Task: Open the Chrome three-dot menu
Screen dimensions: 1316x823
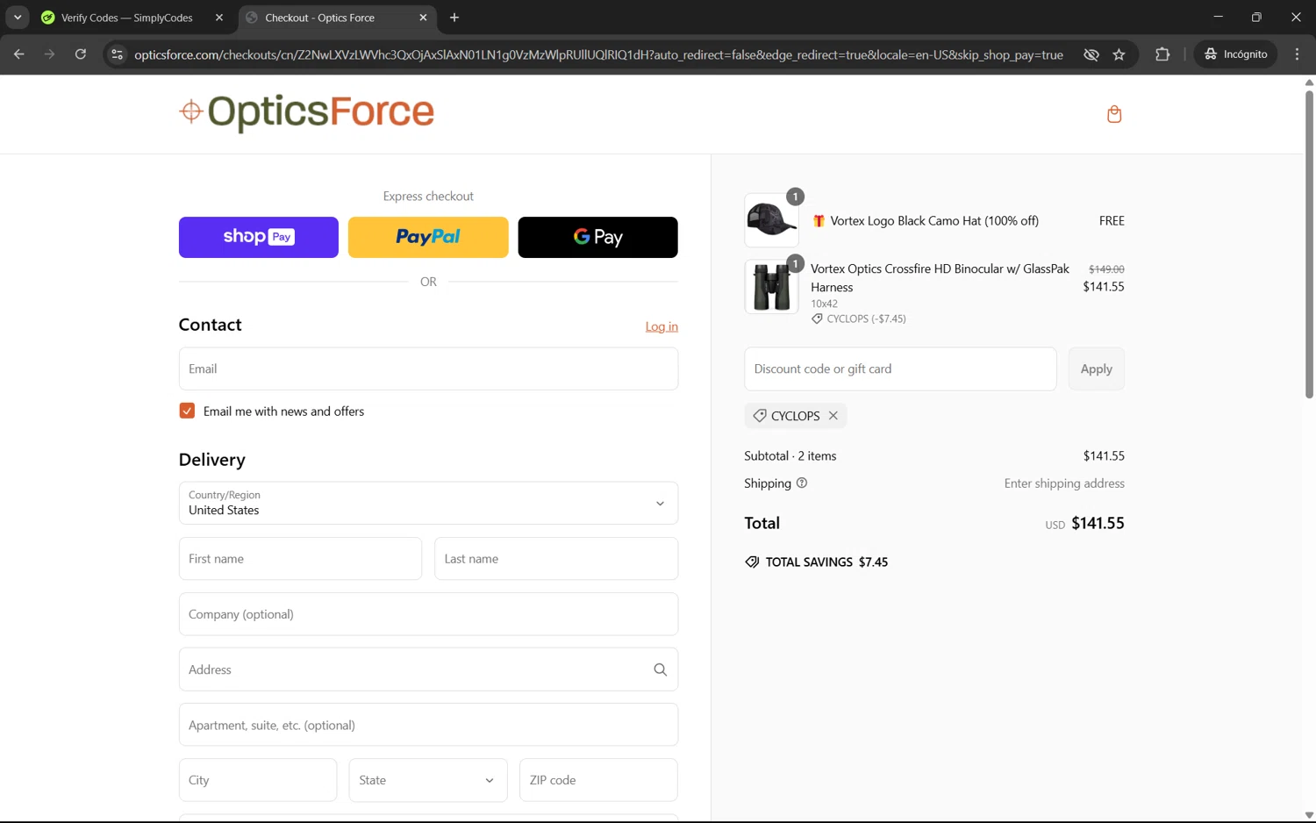Action: (x=1297, y=54)
